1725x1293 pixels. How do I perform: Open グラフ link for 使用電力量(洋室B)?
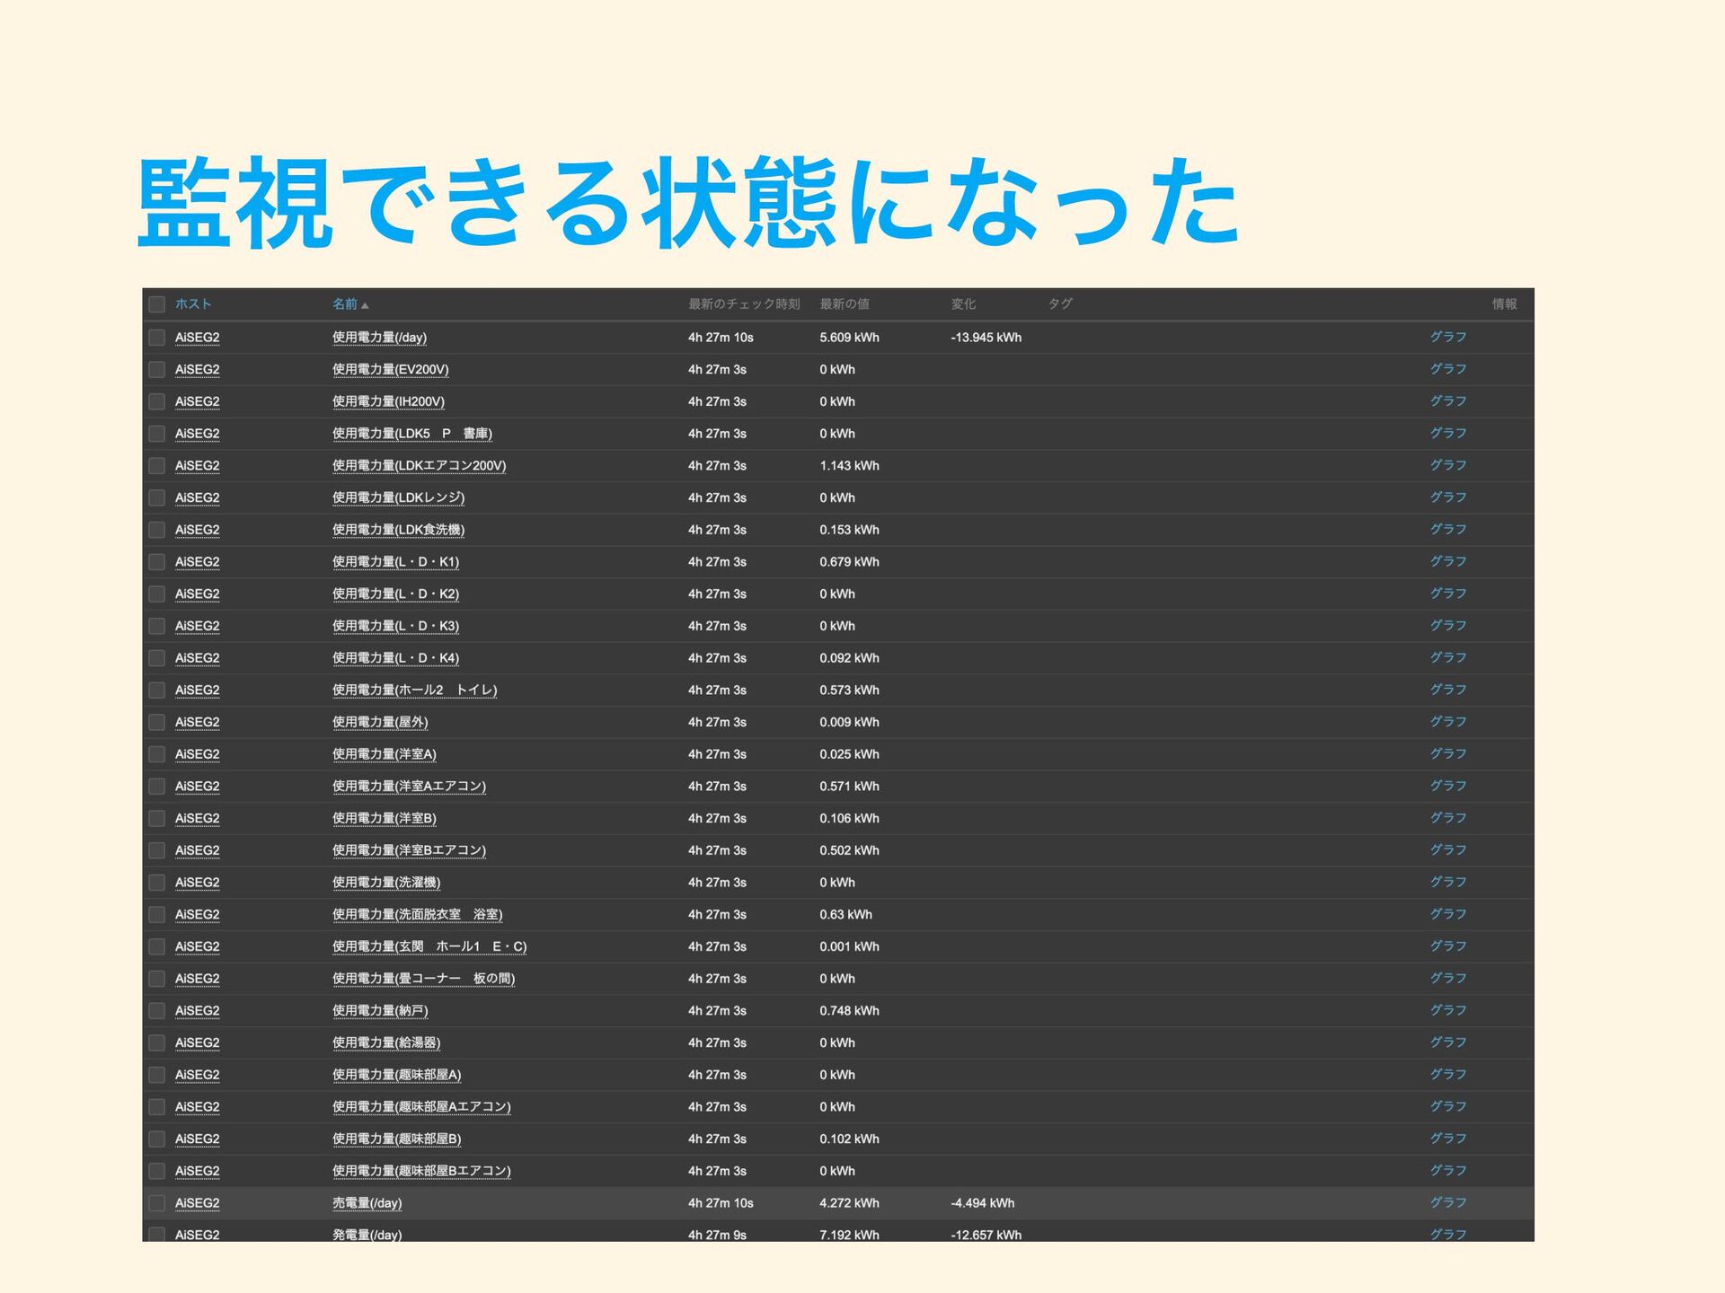[1448, 818]
